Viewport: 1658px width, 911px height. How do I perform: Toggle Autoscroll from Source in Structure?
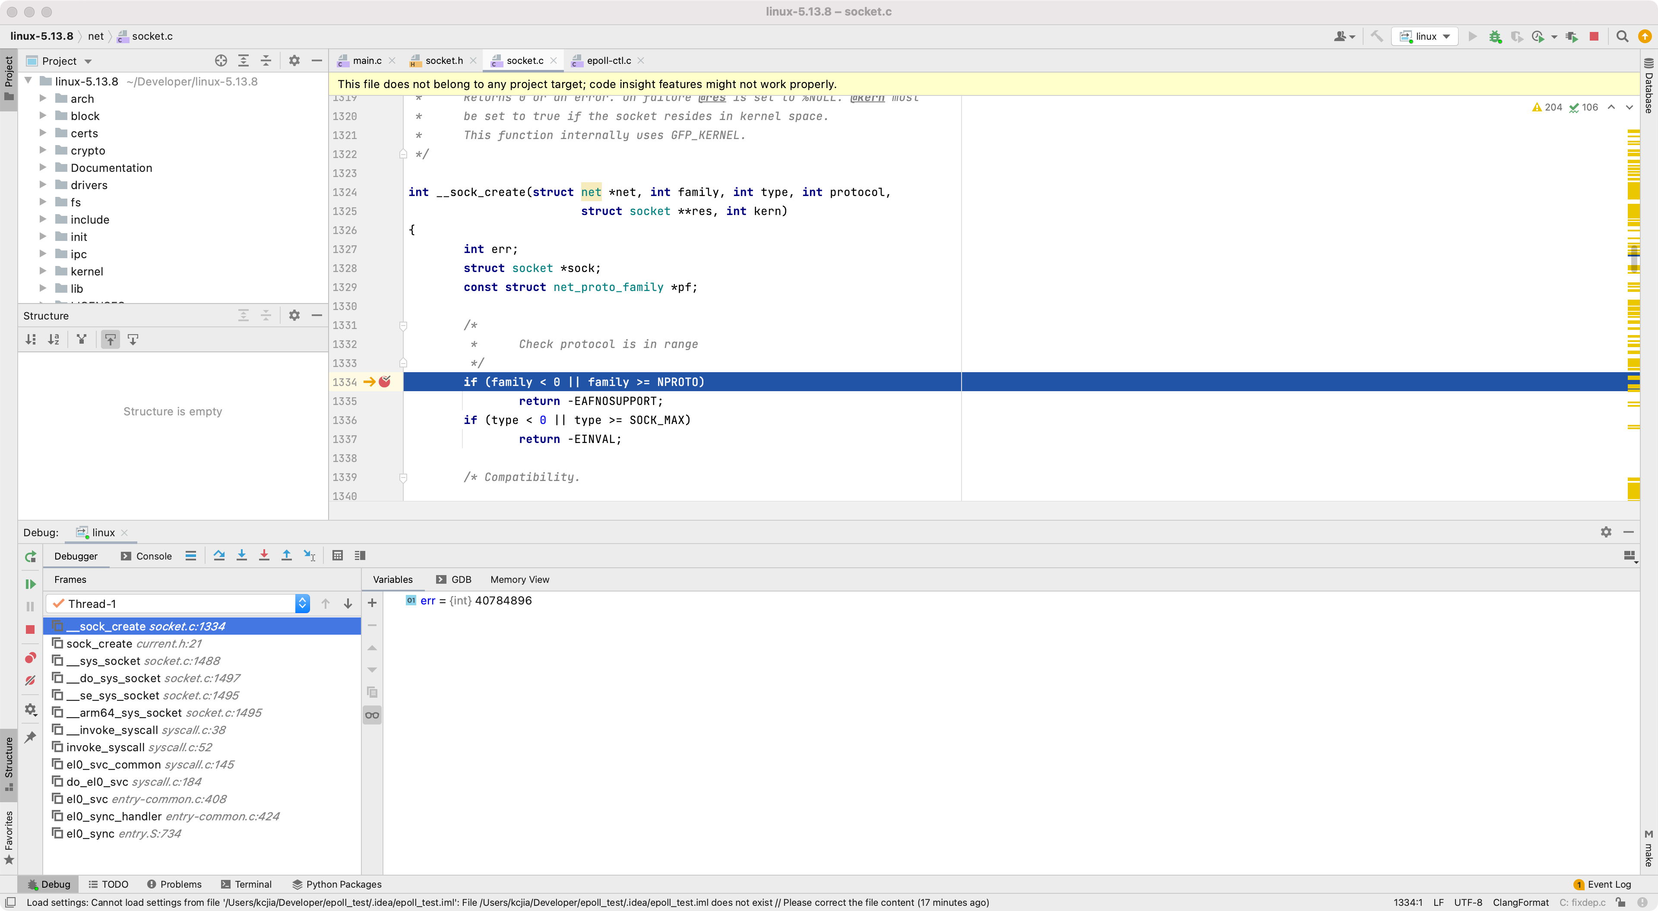[x=133, y=339]
